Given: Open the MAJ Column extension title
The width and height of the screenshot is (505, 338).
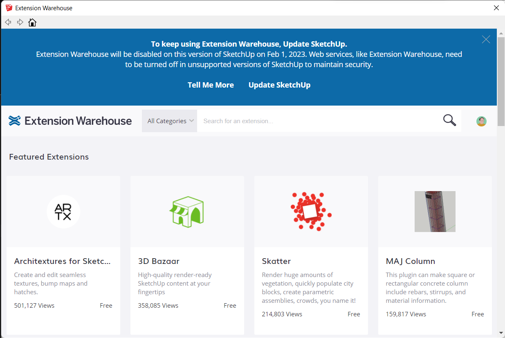Looking at the screenshot, I should point(411,261).
